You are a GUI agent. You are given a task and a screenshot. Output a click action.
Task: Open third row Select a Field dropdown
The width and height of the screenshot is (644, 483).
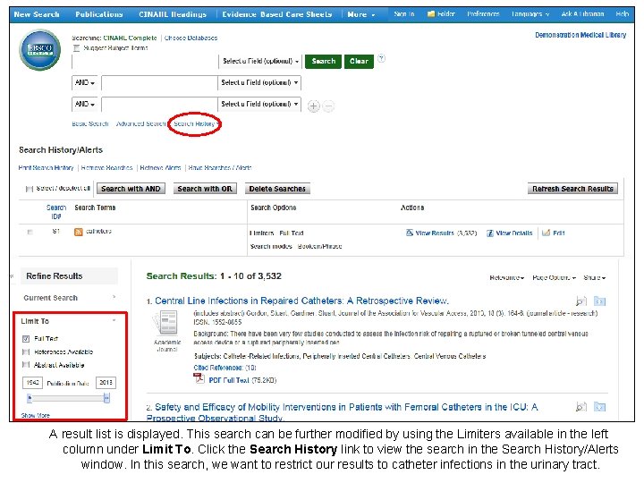coord(259,104)
